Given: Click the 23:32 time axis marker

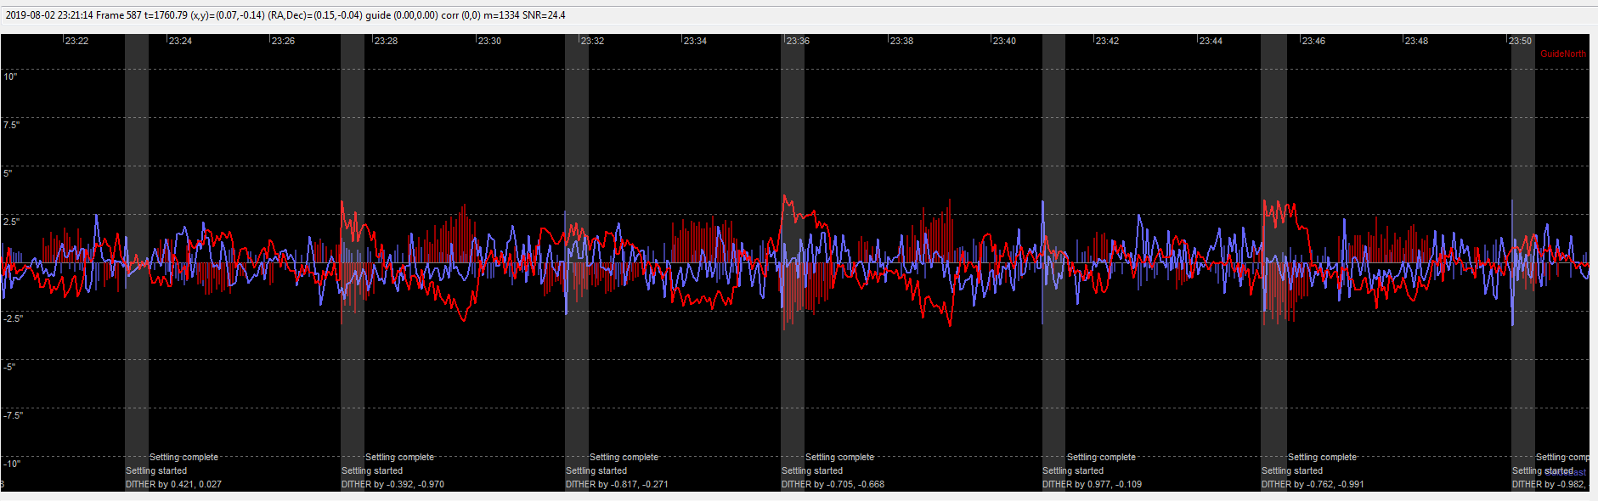Looking at the screenshot, I should click(x=592, y=41).
